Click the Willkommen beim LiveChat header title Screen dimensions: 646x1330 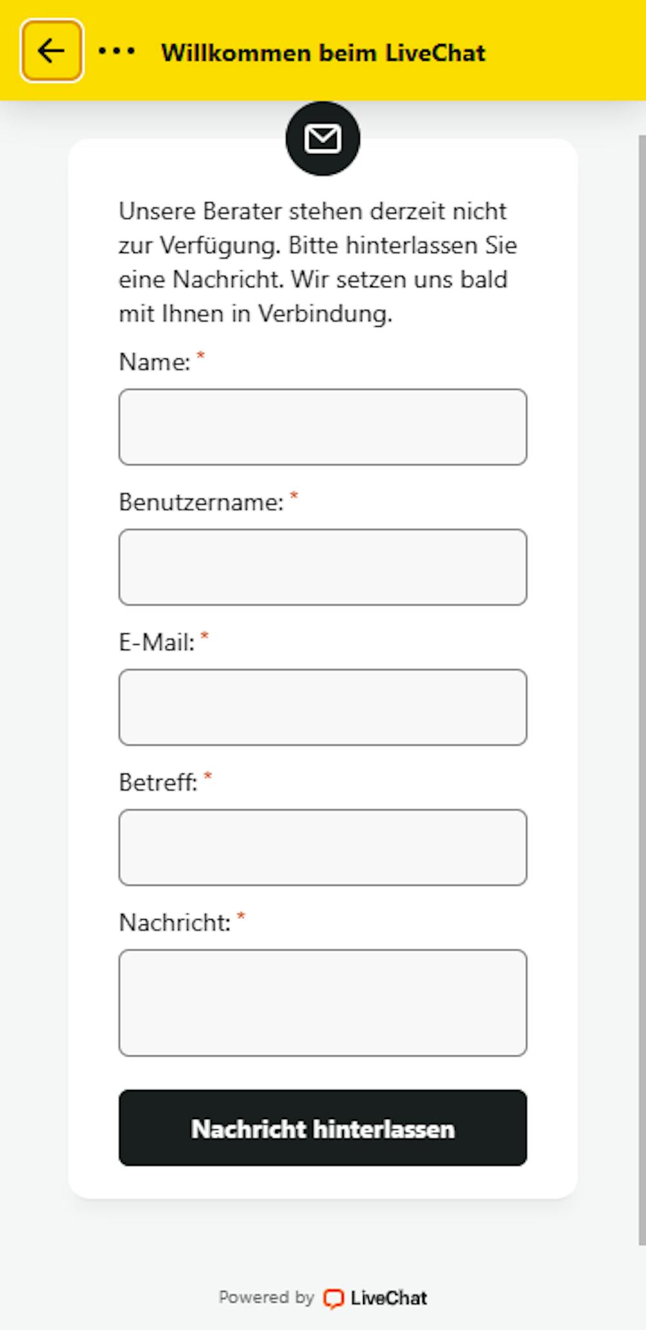pyautogui.click(x=323, y=52)
